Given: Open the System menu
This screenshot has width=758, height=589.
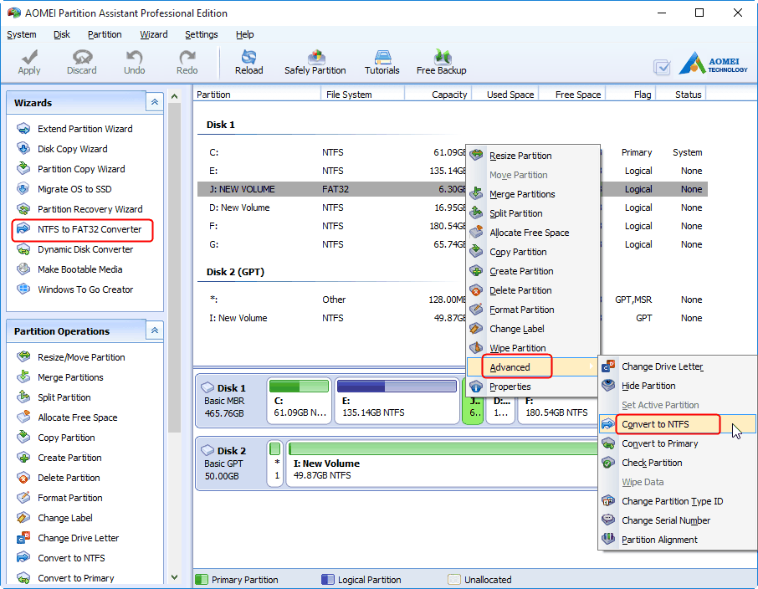Looking at the screenshot, I should 22,34.
